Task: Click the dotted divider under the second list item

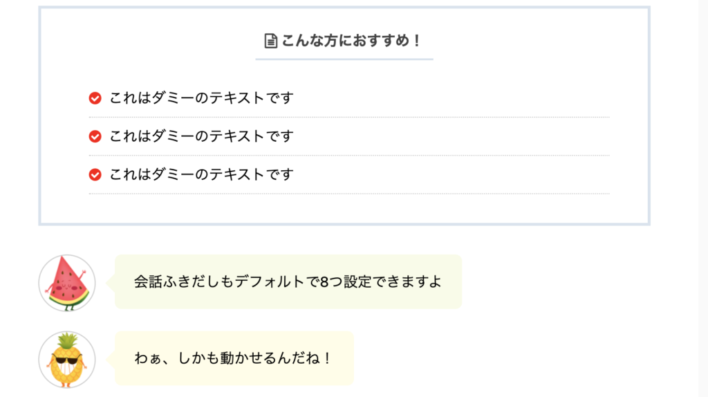Action: 349,156
